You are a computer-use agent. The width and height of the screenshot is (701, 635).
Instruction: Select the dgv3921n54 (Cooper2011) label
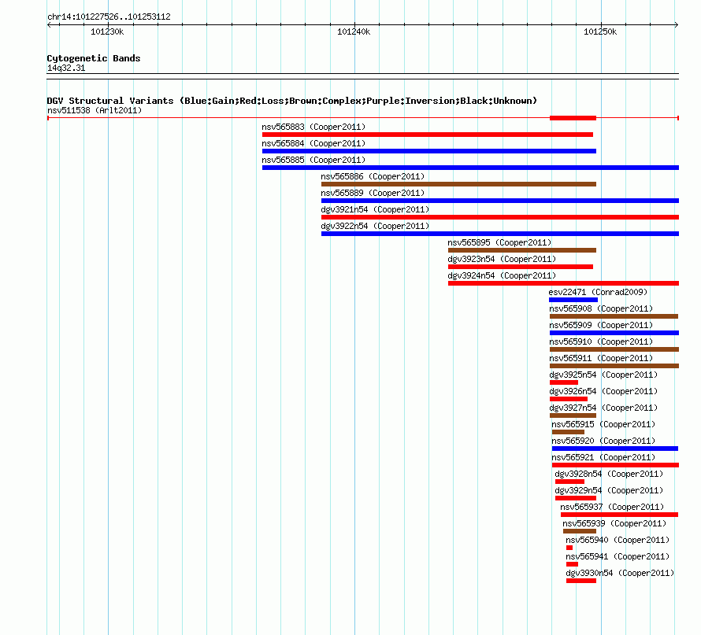tap(375, 209)
